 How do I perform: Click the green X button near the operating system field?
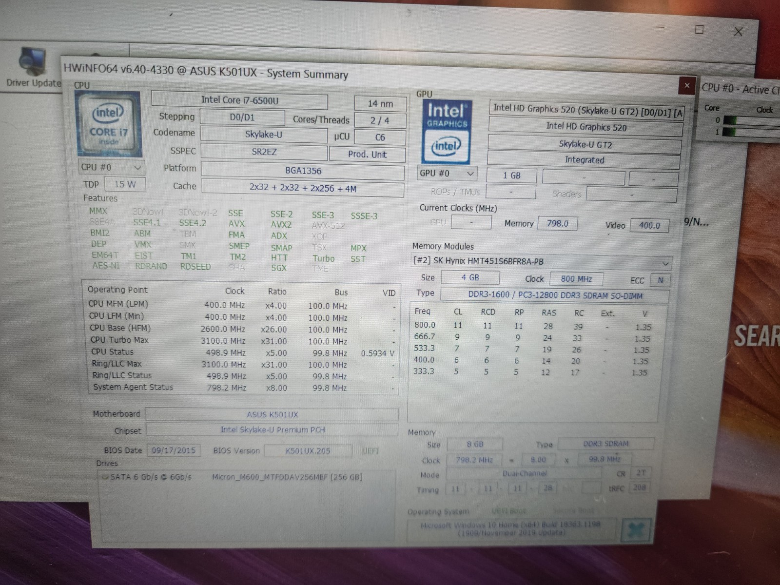636,530
